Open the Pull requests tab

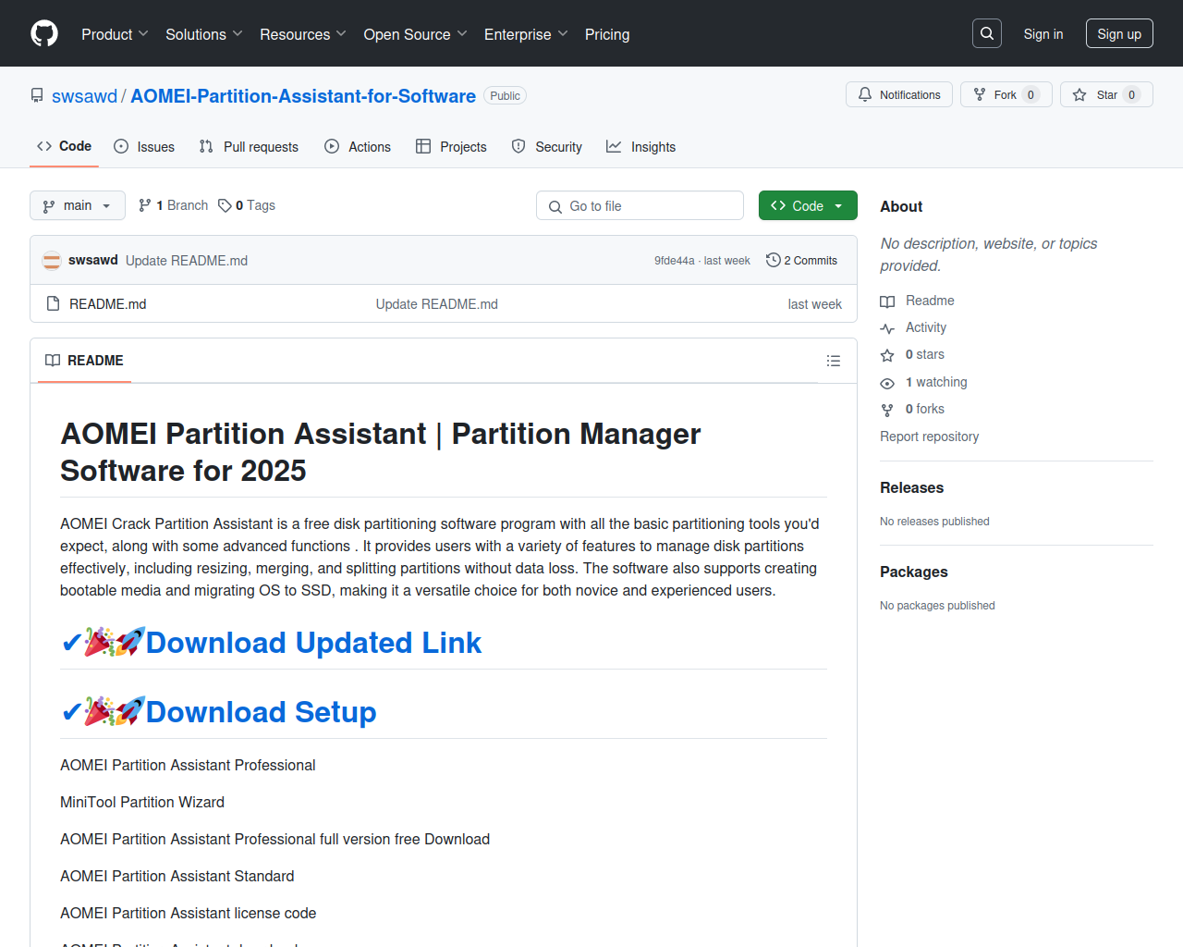click(x=249, y=146)
